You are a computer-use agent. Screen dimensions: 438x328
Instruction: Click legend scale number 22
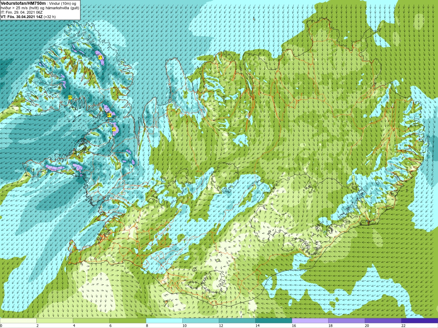tap(403, 326)
